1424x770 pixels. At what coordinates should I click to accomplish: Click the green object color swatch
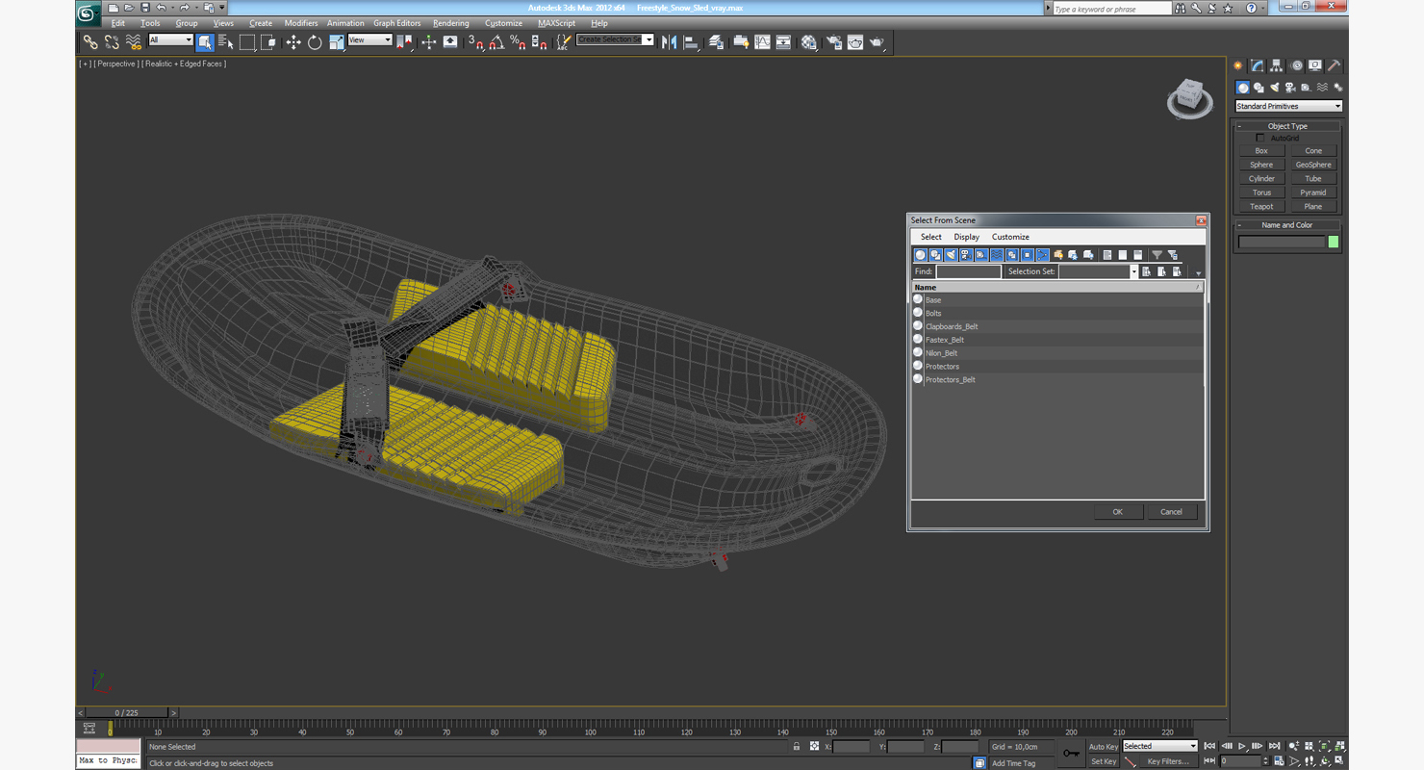click(x=1334, y=243)
